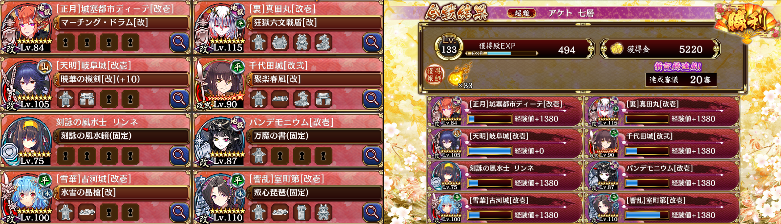Click magnifier icon for 刻詠の風水士 リンネ
The height and width of the screenshot is (224, 781).
(x=179, y=156)
